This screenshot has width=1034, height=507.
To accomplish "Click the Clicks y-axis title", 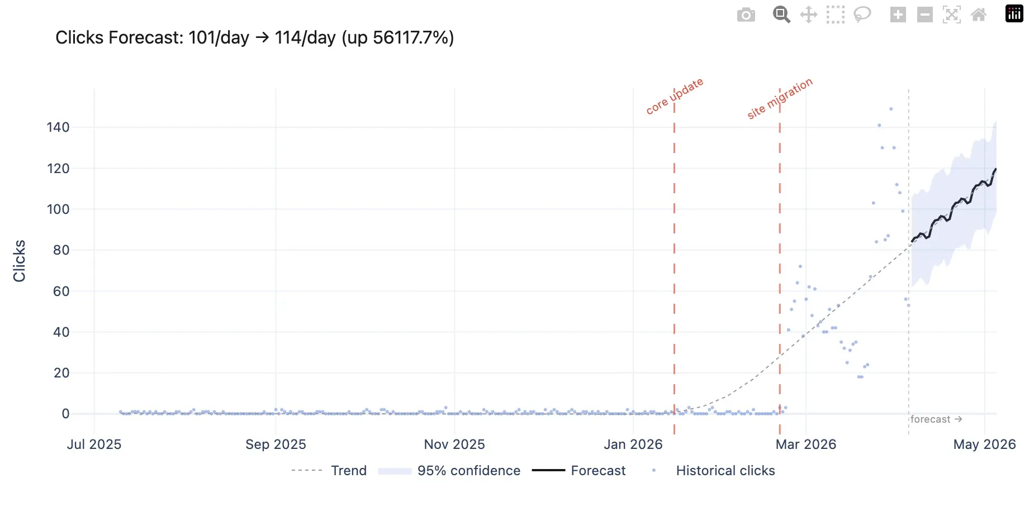I will pos(19,261).
